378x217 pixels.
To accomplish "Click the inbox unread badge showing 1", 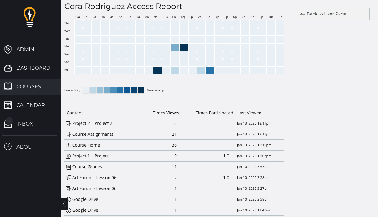I will click(9, 121).
